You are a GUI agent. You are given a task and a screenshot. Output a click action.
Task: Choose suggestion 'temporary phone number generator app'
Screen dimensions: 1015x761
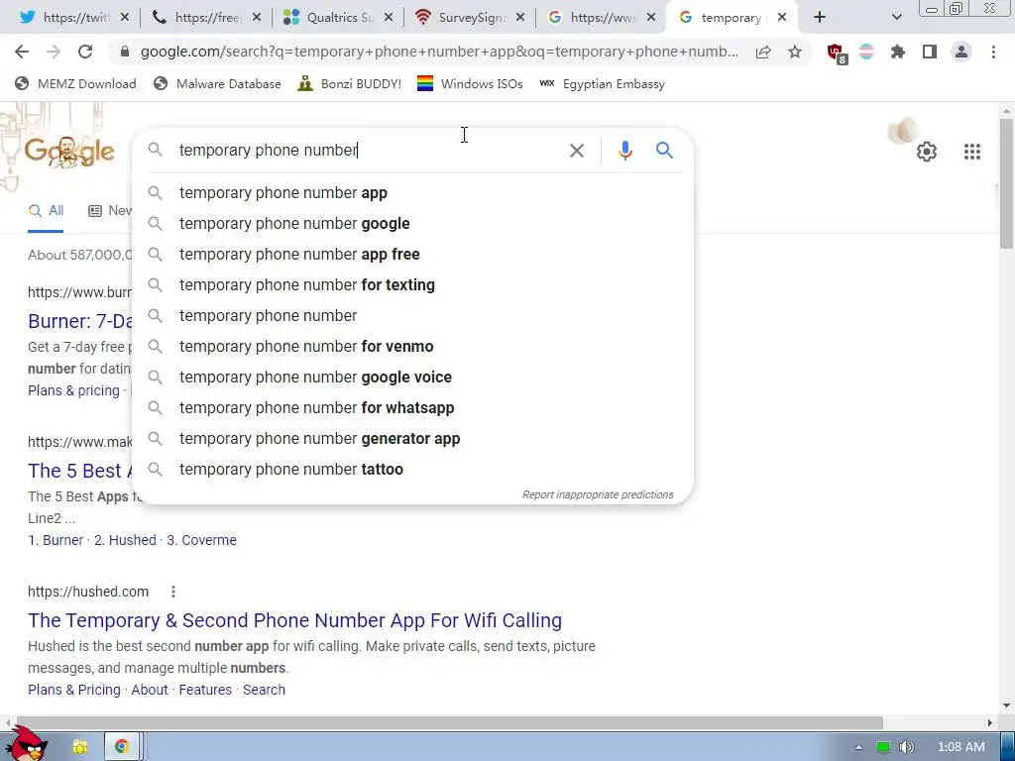412,439
